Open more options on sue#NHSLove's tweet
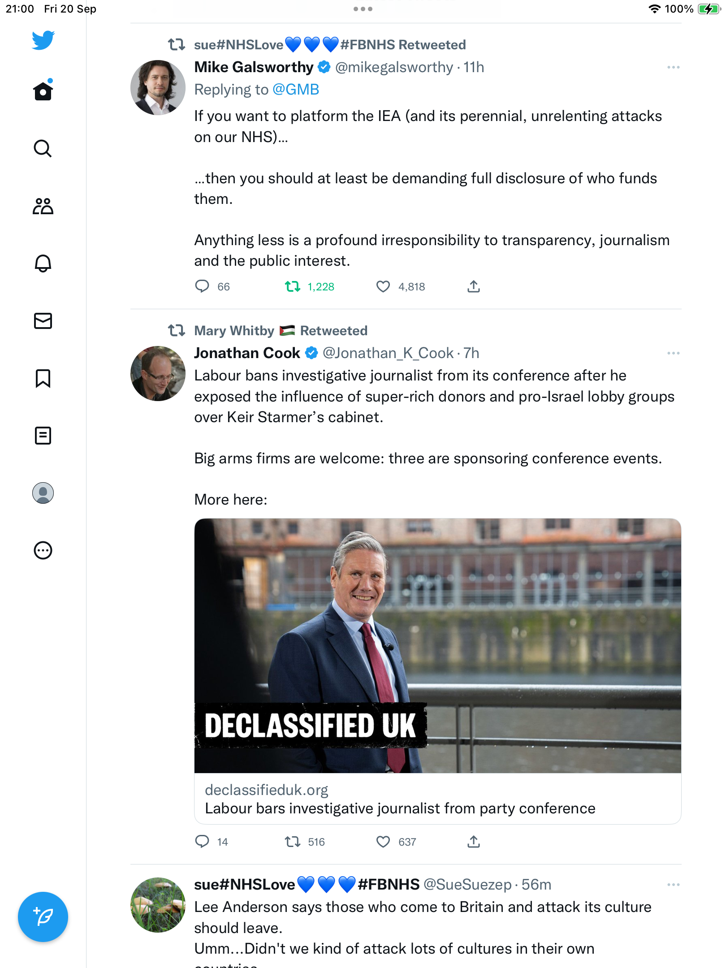 674,885
